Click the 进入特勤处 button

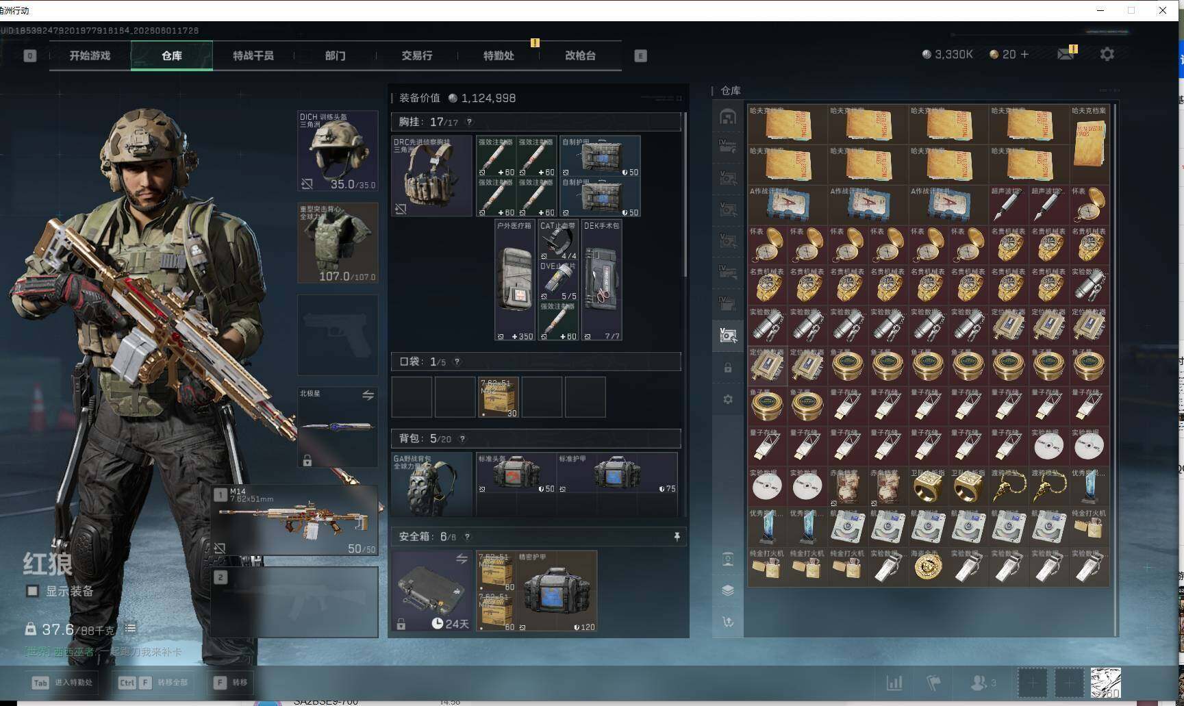(x=63, y=682)
